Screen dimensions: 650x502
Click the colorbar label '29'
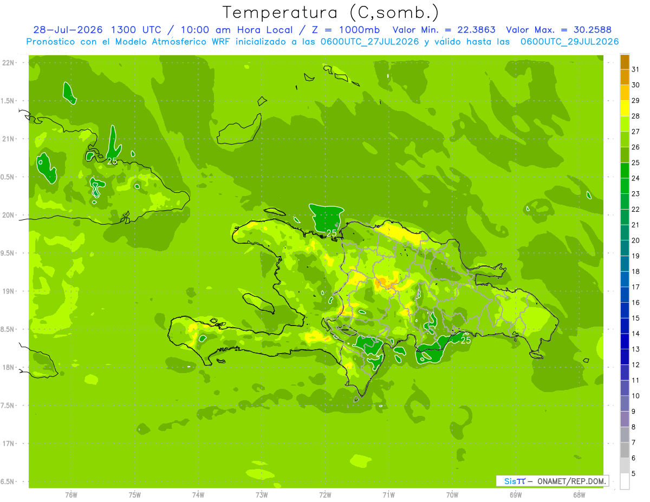[636, 100]
